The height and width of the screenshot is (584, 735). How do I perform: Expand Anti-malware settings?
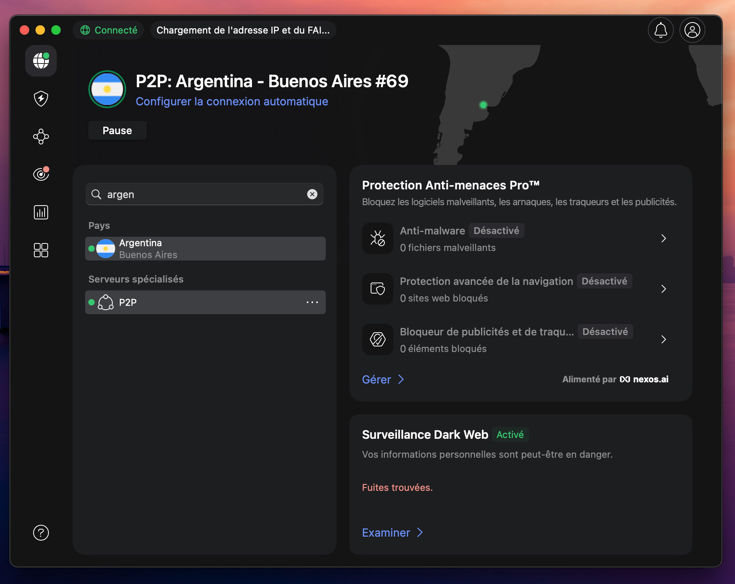pos(664,238)
